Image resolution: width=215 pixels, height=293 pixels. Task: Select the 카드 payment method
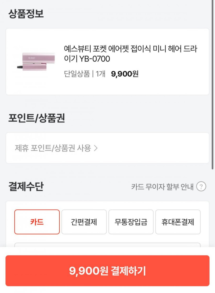click(x=37, y=222)
